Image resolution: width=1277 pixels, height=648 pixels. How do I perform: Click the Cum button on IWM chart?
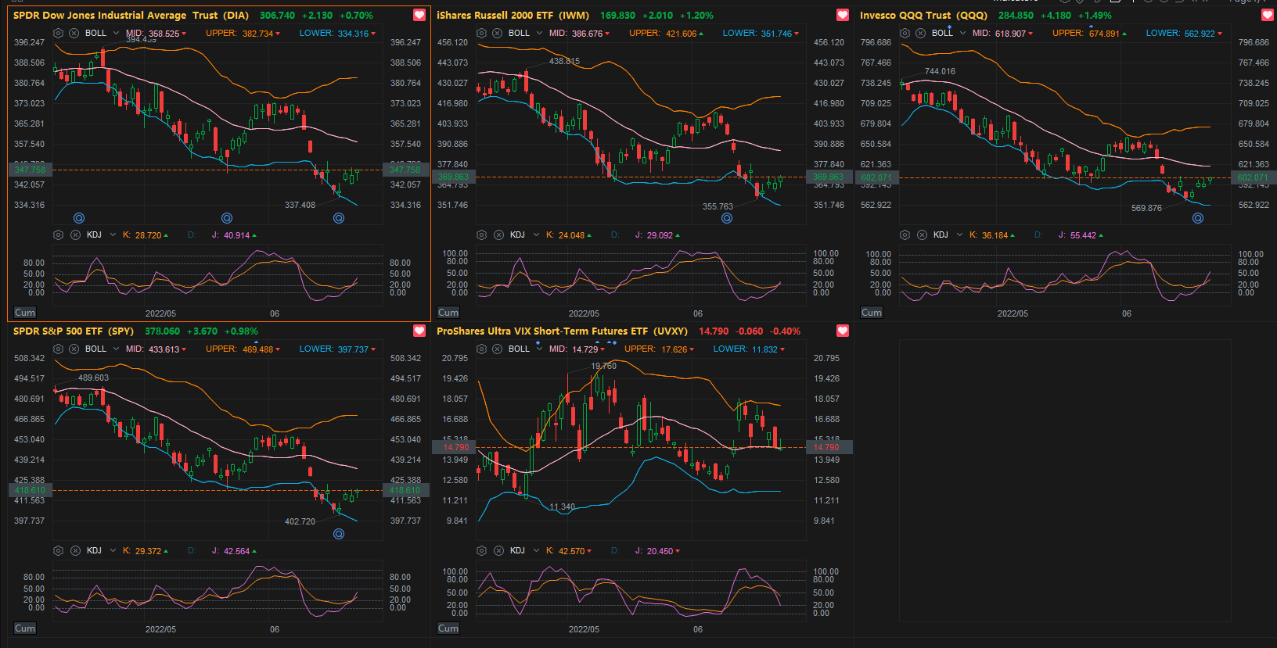(448, 313)
